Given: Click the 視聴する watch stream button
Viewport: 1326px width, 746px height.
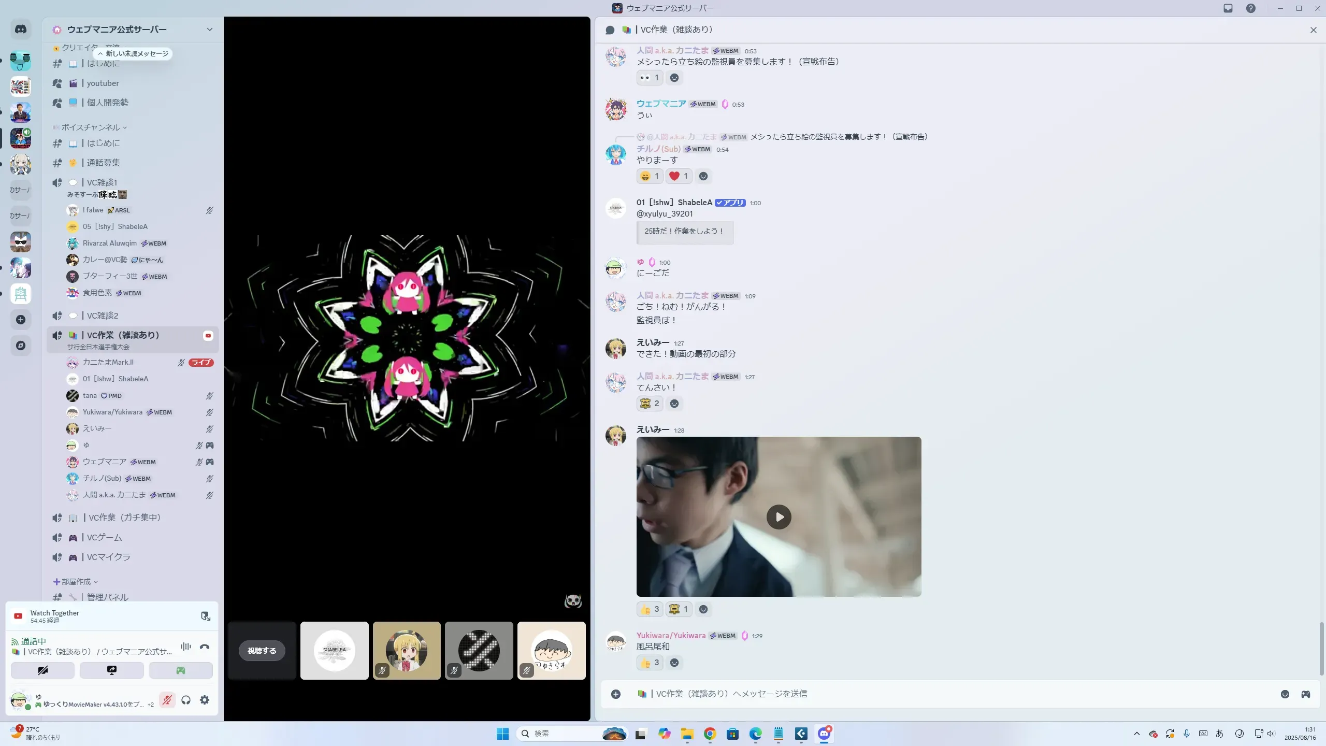Looking at the screenshot, I should [262, 651].
